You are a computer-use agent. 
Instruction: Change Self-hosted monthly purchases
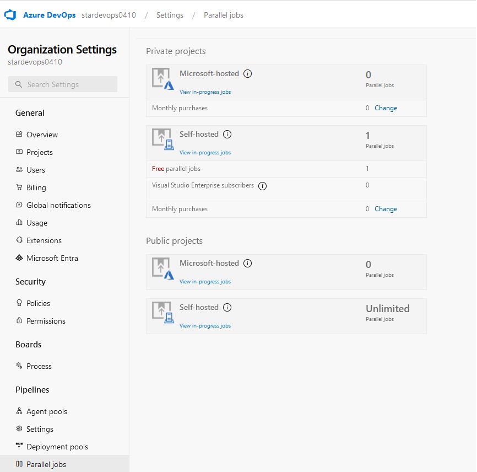(386, 209)
